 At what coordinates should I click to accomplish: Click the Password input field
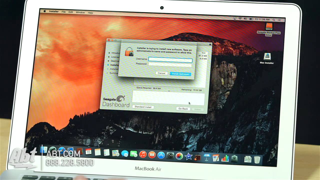click(170, 65)
